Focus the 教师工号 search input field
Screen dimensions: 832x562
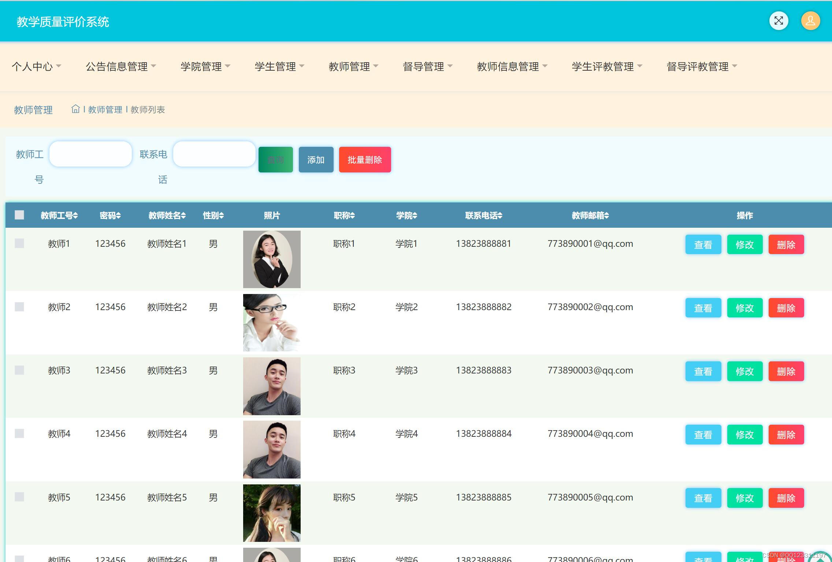[90, 154]
